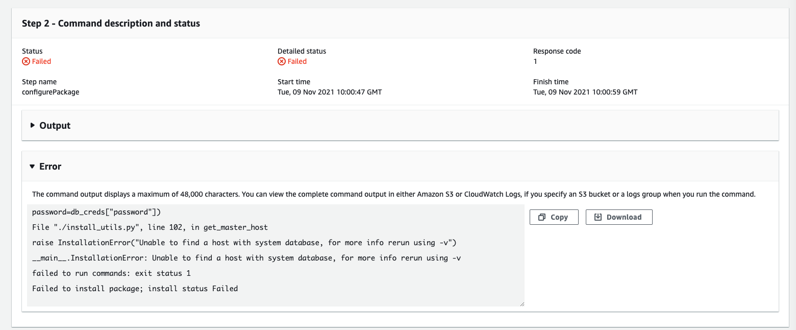
Task: Click the failed icon under Detailed status
Action: (x=282, y=61)
